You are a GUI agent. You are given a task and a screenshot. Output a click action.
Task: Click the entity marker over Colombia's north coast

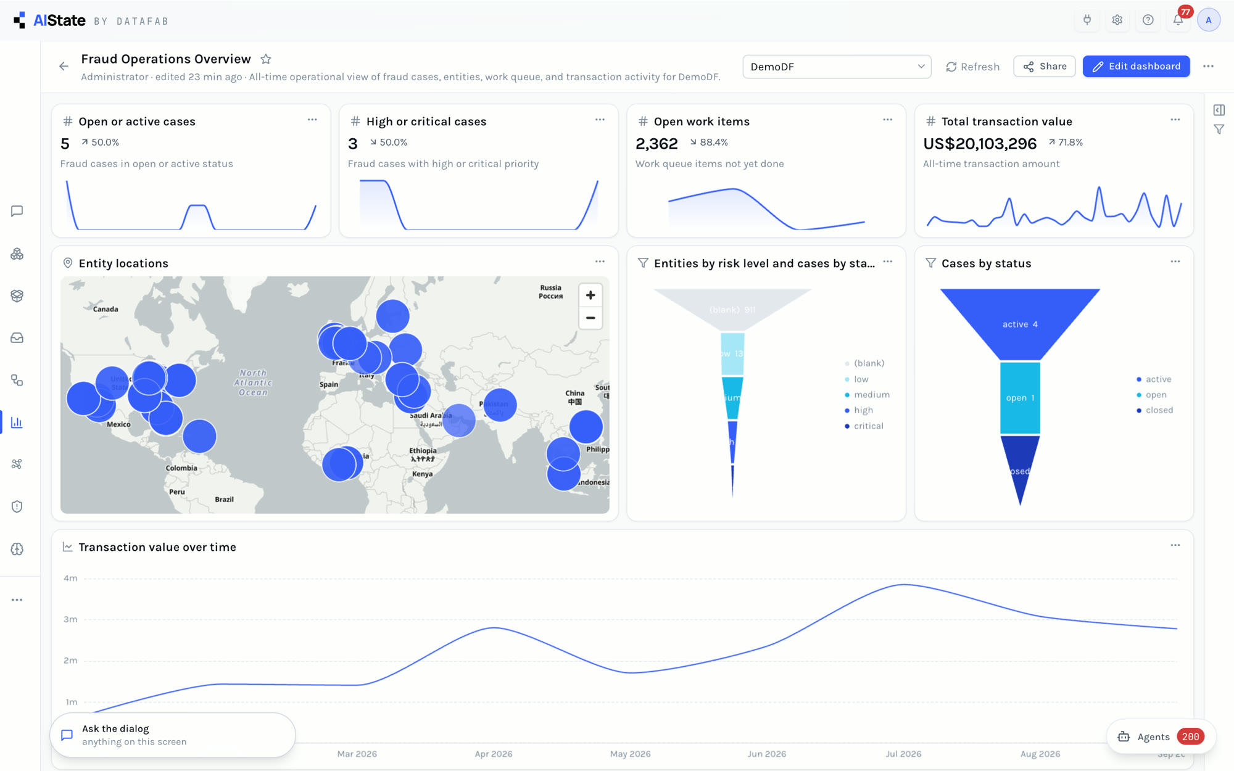point(199,437)
